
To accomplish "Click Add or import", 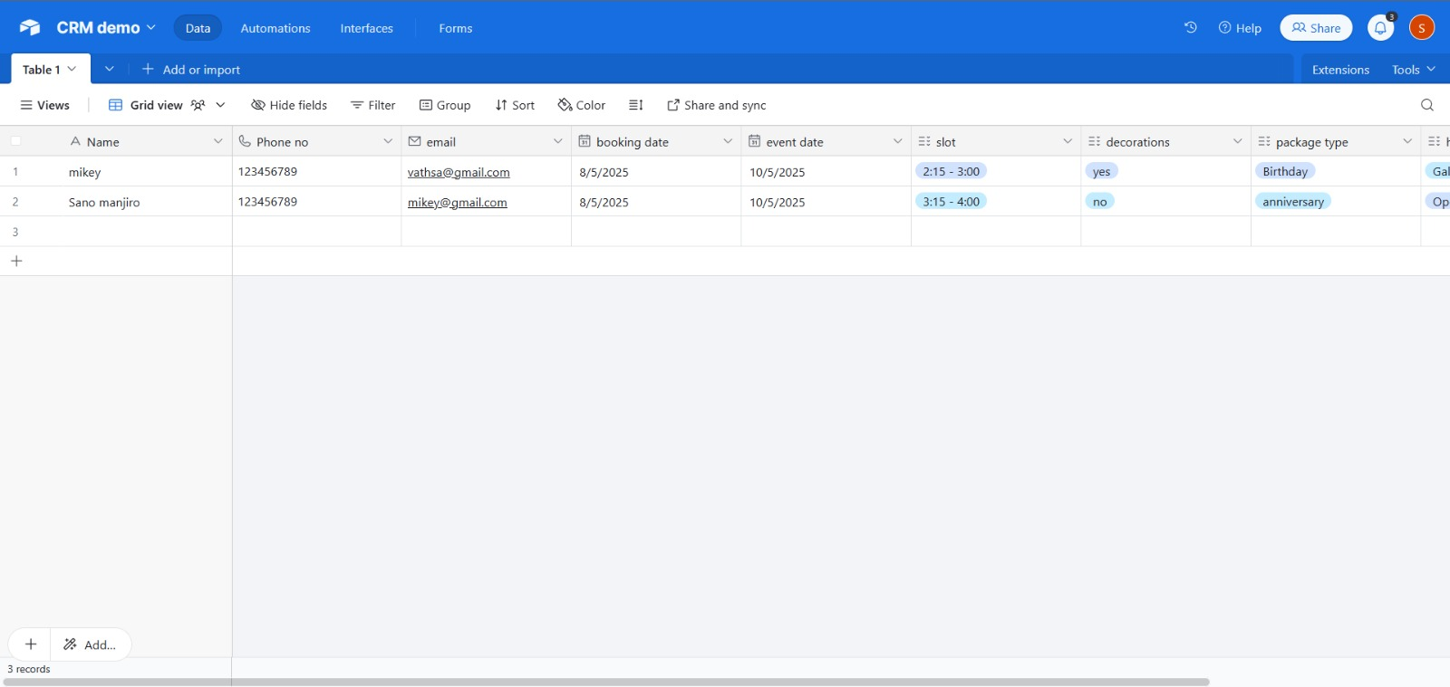I will pyautogui.click(x=191, y=70).
